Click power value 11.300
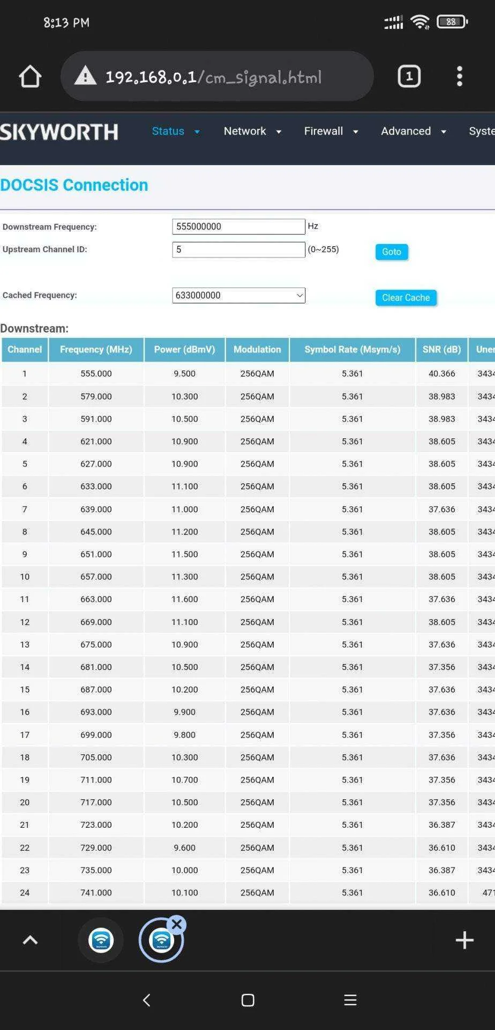 point(184,577)
